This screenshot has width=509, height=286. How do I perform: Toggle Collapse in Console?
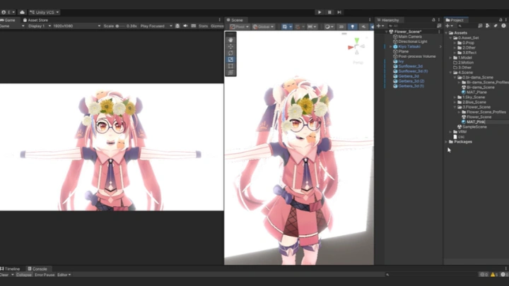(24, 275)
